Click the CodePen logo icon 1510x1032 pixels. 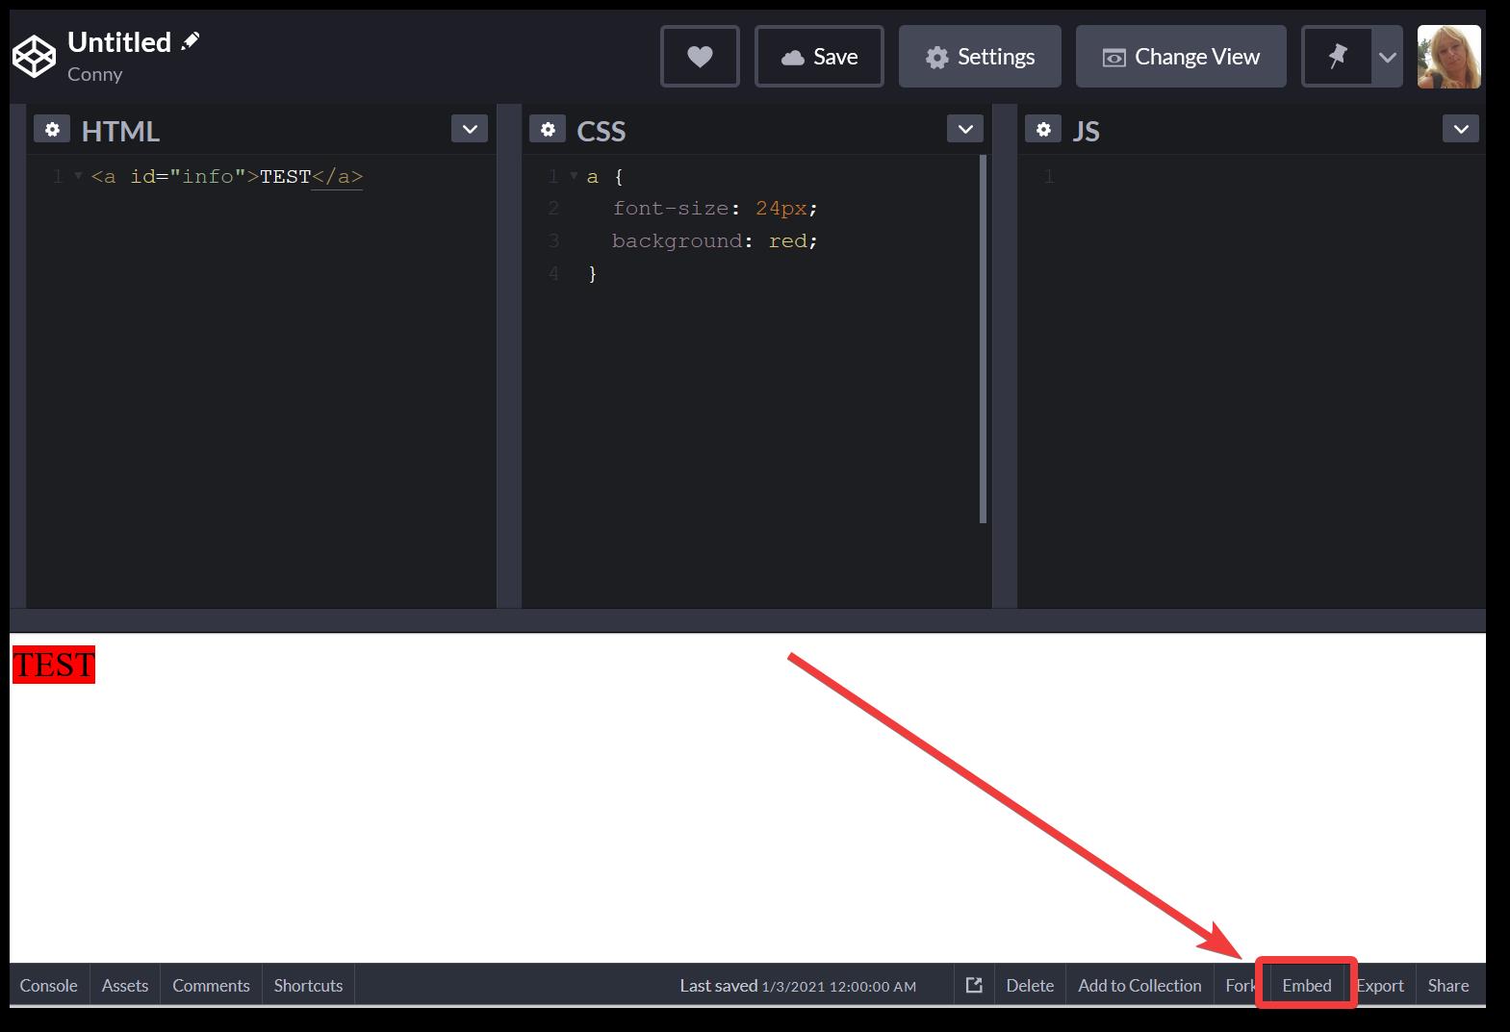(x=34, y=57)
